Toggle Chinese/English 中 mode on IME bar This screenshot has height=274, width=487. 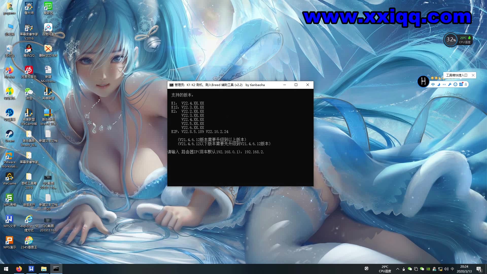(x=433, y=84)
